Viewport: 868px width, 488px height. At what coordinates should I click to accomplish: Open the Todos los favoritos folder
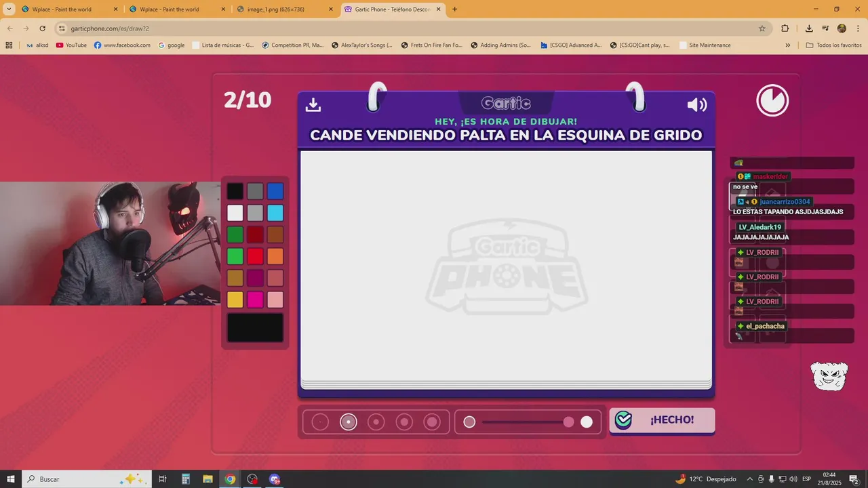834,45
